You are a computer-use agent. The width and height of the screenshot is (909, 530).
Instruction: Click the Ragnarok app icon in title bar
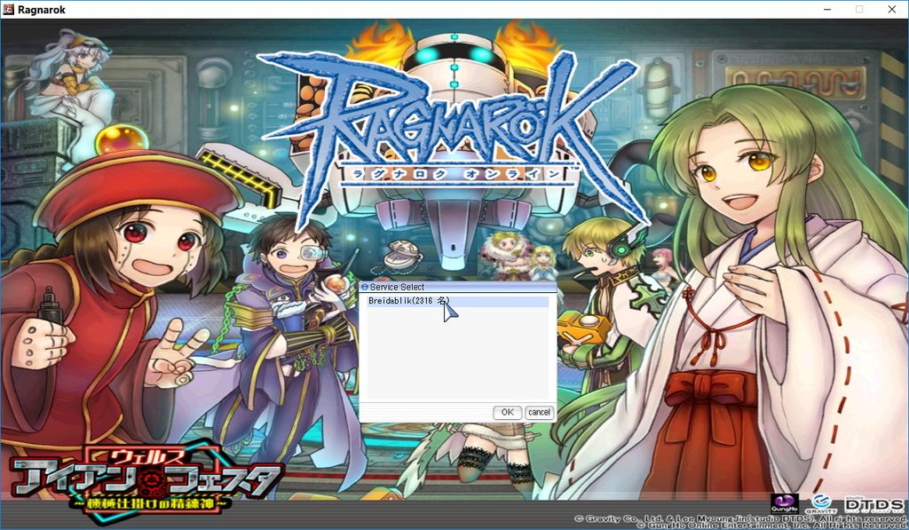(9, 9)
